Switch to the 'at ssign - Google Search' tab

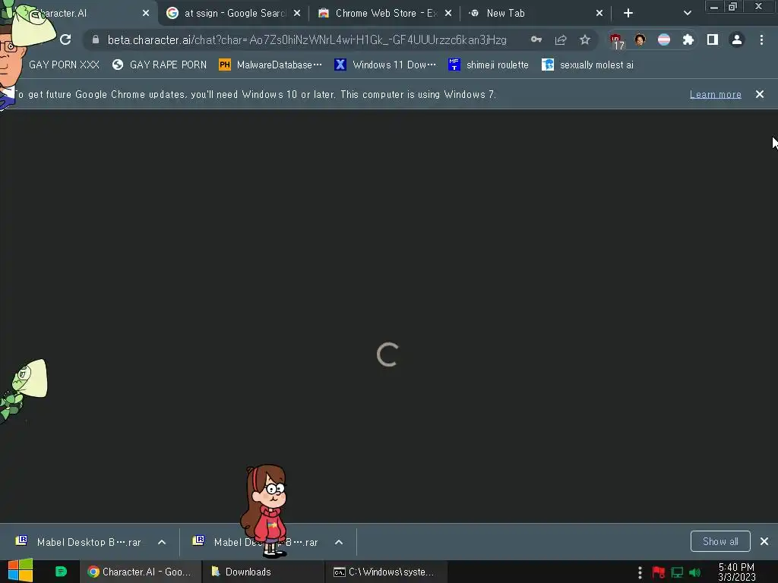pyautogui.click(x=233, y=14)
